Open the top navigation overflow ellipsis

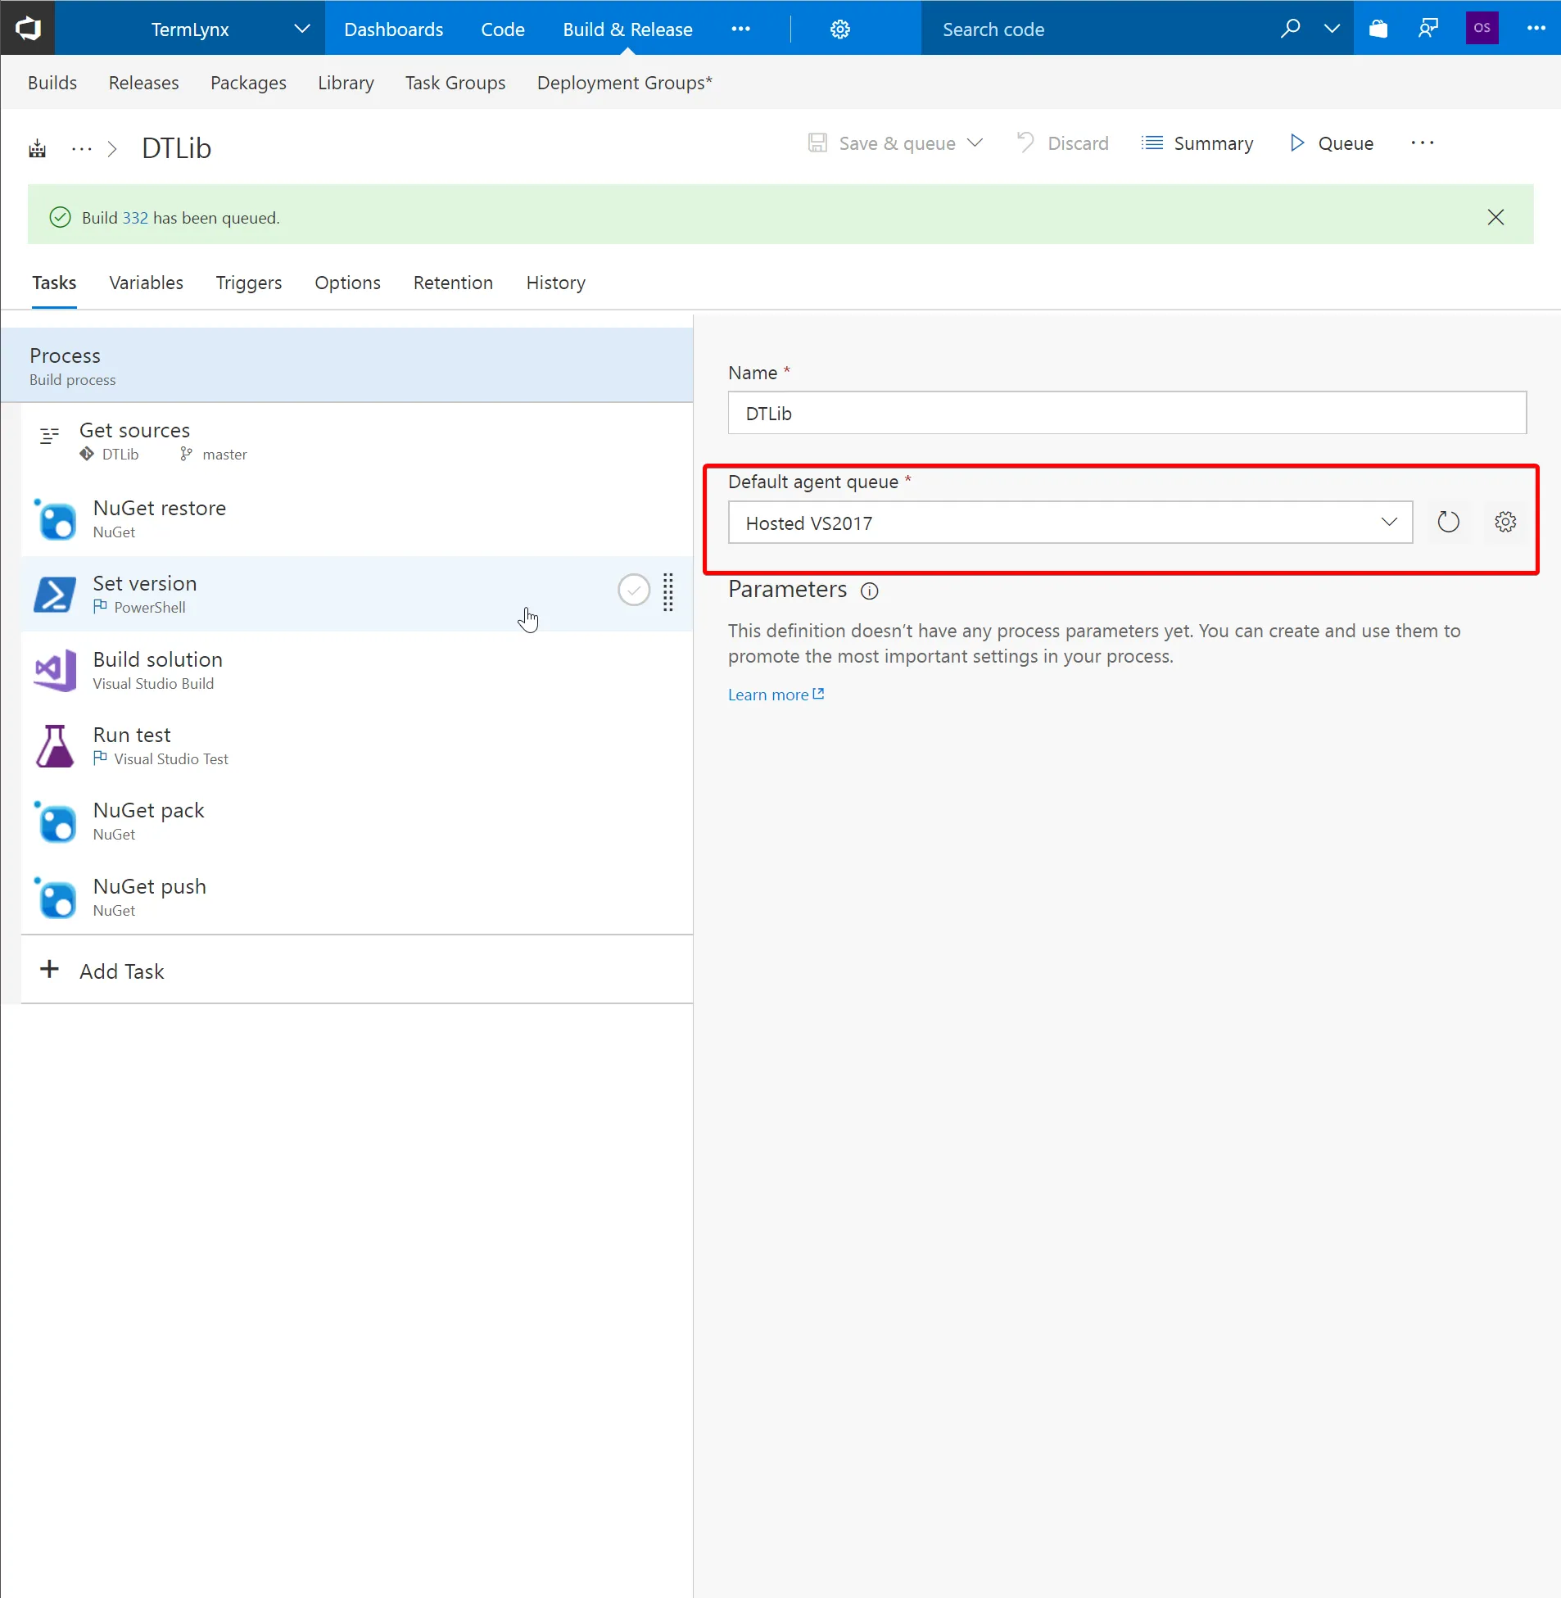740,29
